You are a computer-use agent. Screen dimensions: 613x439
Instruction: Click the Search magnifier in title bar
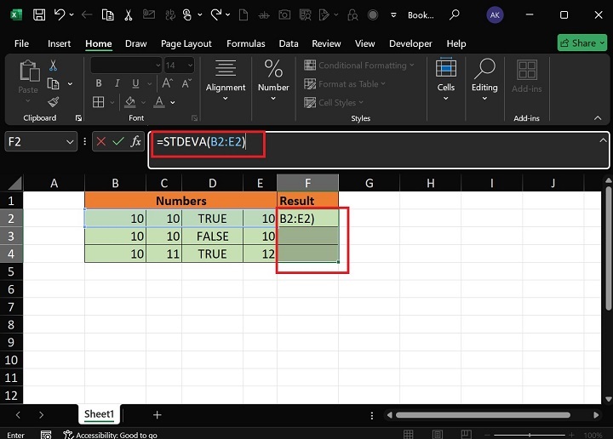[x=455, y=14]
